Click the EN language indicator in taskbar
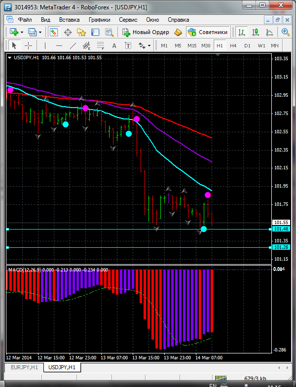Screen dimensions: 296x387 pos(213,385)
